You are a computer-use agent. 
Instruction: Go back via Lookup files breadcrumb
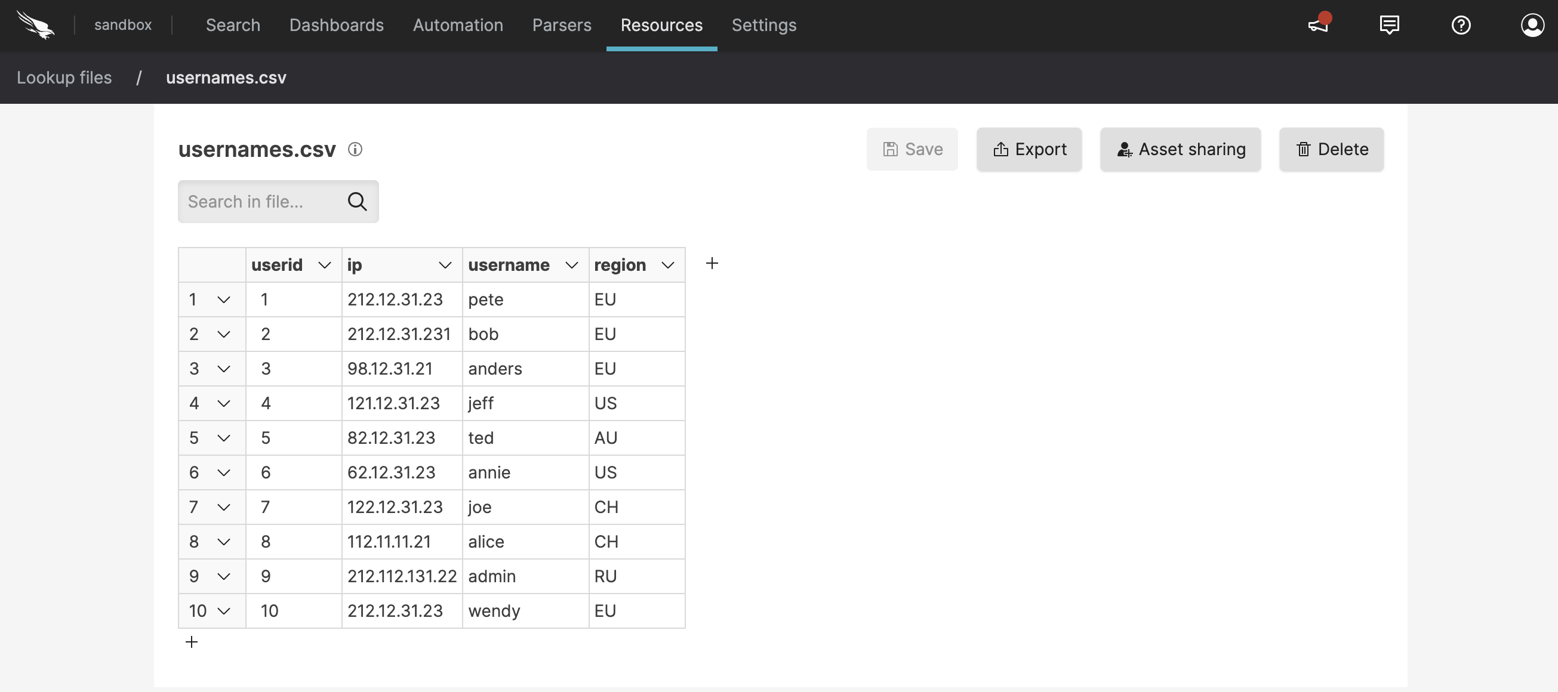(x=64, y=78)
